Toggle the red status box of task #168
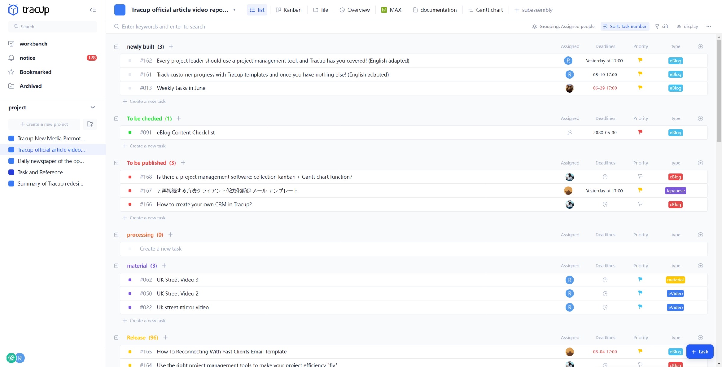 coord(130,177)
